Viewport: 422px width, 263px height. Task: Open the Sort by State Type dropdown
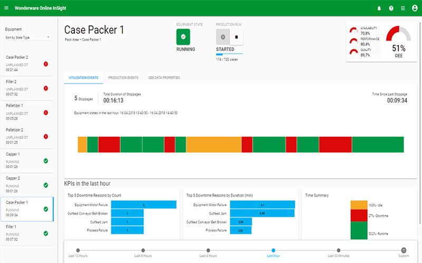tap(27, 37)
